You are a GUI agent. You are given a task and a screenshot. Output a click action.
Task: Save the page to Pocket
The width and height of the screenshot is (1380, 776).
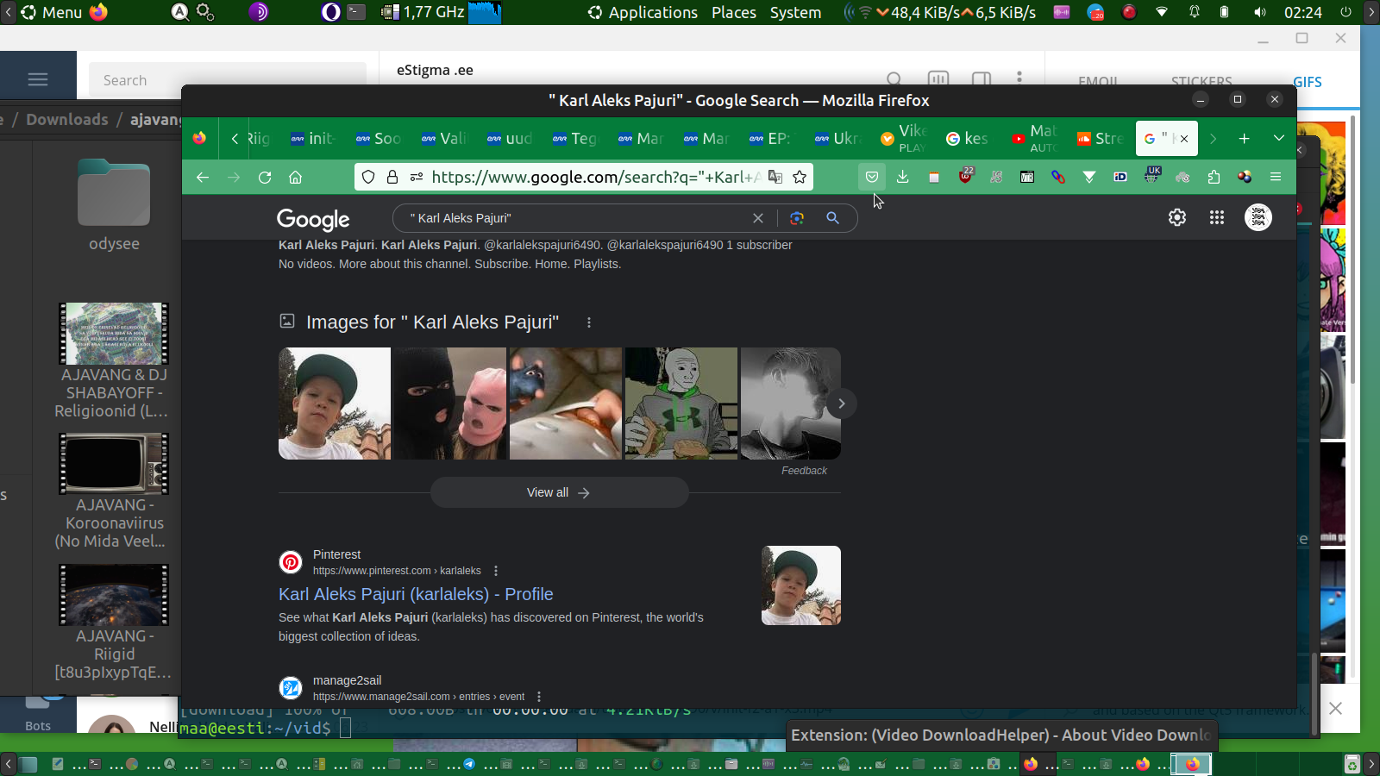(872, 177)
